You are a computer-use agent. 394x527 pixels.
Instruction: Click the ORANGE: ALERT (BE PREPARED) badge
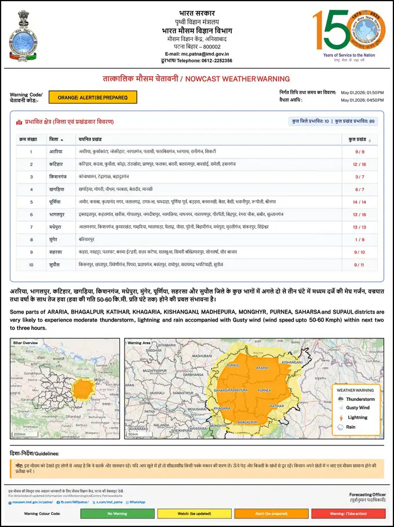(93, 97)
